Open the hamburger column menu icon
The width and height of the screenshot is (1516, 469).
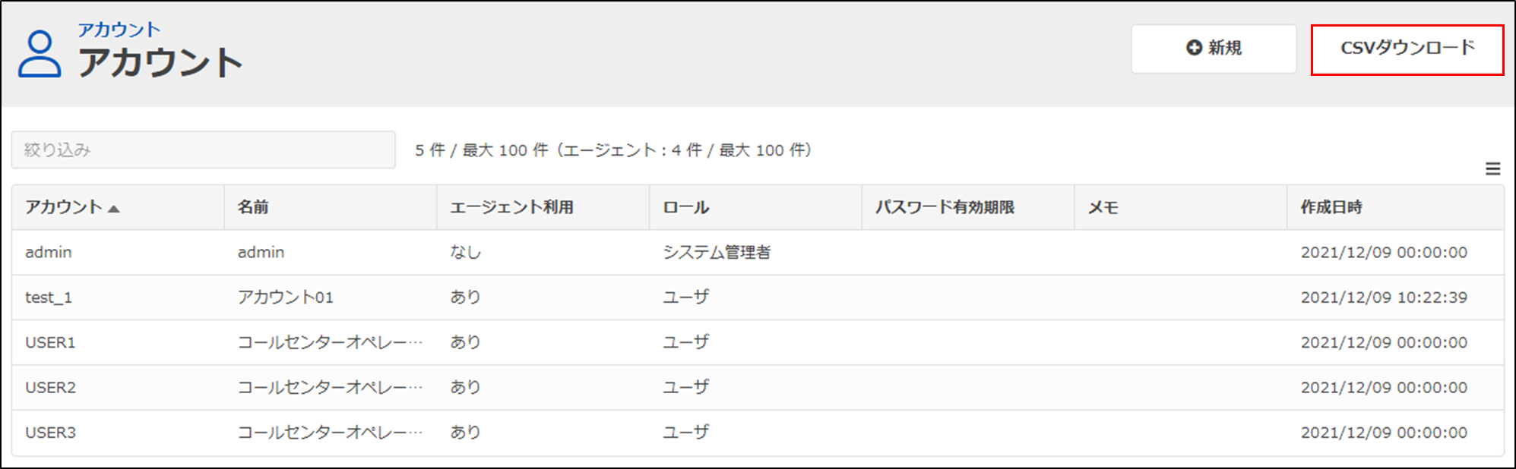pos(1492,169)
